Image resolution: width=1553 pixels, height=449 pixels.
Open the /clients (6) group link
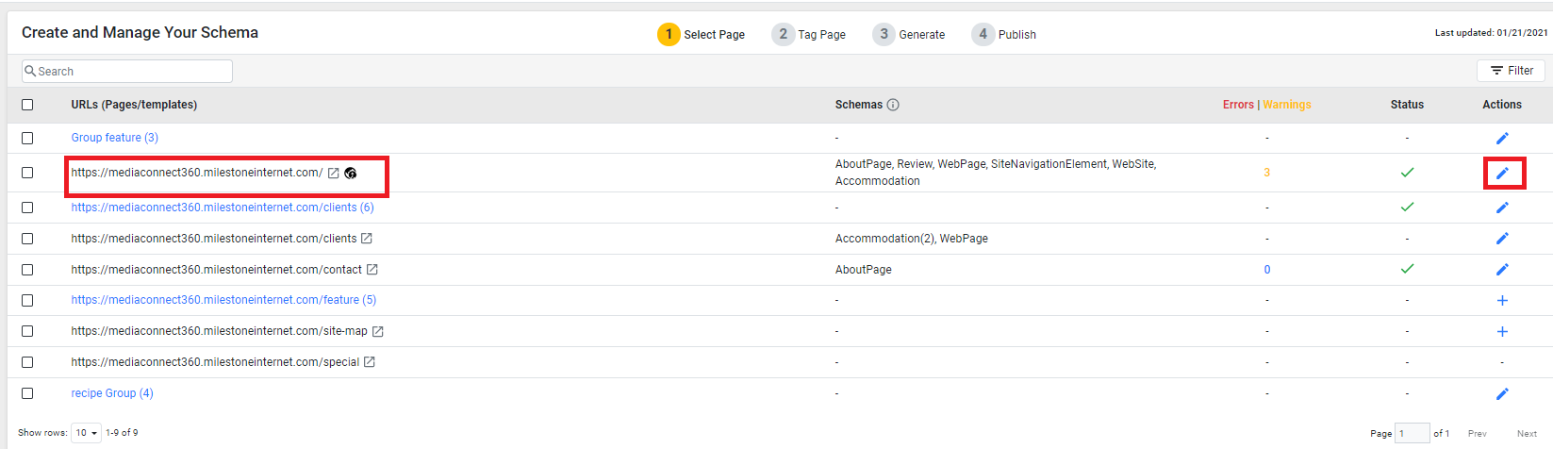coord(223,208)
